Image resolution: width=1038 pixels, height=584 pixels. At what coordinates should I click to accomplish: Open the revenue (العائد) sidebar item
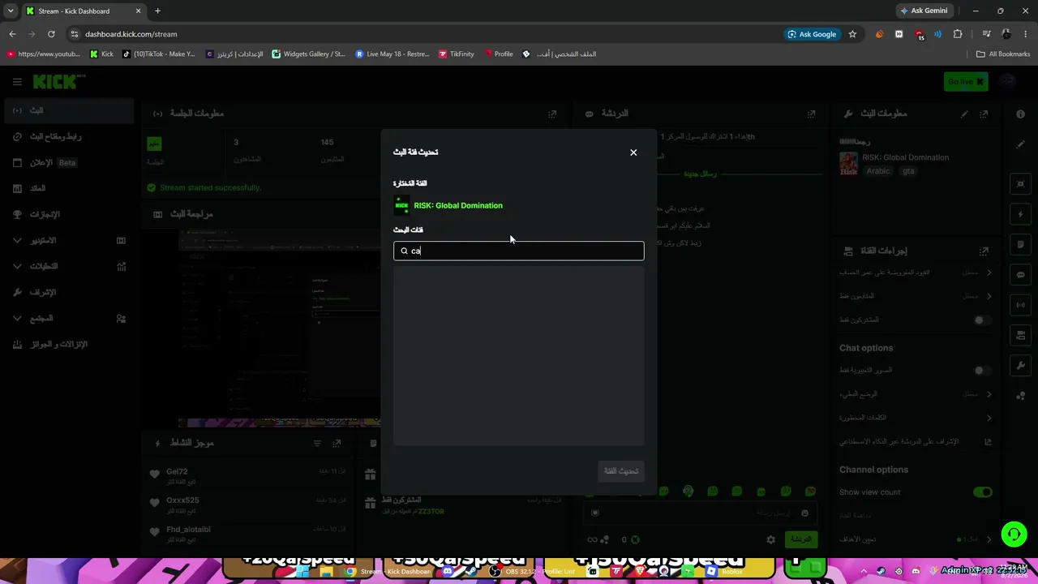click(x=68, y=188)
